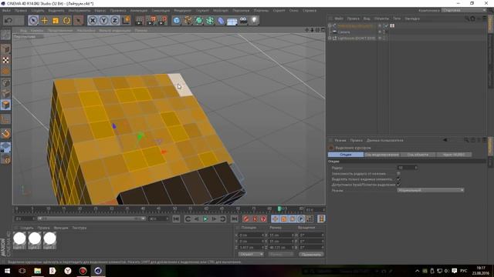Open the Компоновка layout dropdown at top right

tap(464, 10)
